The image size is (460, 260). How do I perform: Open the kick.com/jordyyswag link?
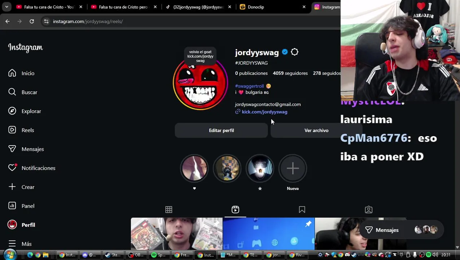tap(264, 112)
